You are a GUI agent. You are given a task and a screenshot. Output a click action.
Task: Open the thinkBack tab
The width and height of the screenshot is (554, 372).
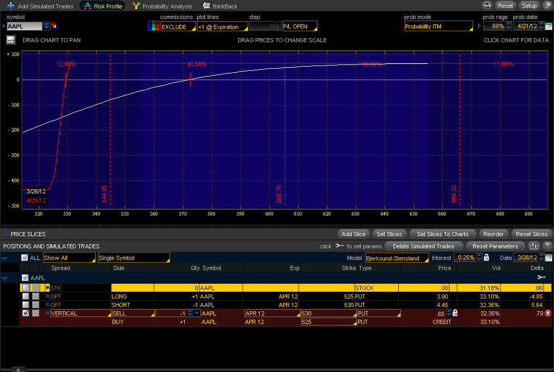(x=220, y=6)
